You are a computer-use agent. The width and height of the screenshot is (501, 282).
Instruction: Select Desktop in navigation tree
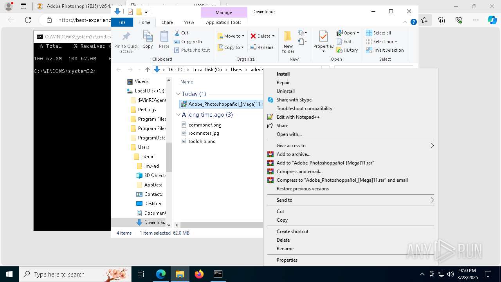pyautogui.click(x=153, y=204)
